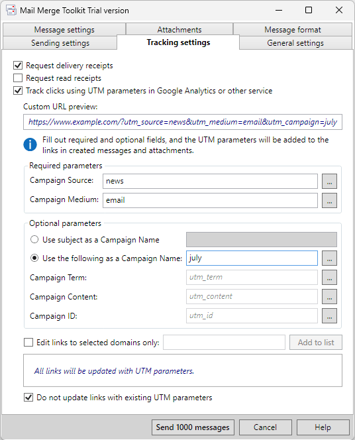Open the ellipsis button for Campaign Content

coord(329,297)
